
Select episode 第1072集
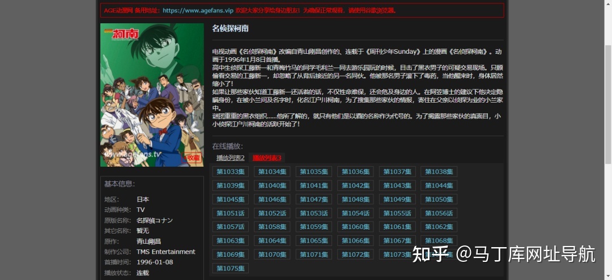(x=355, y=254)
